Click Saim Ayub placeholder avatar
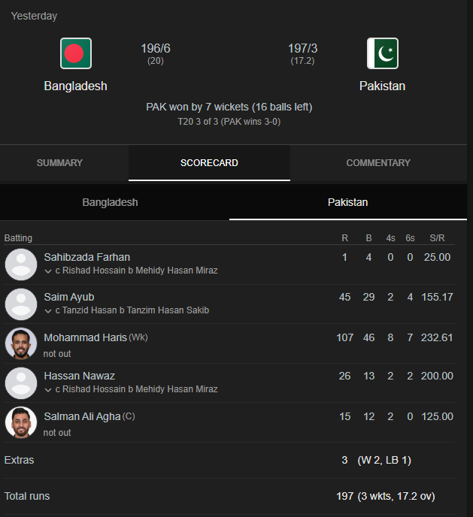473x517 pixels. [x=21, y=304]
